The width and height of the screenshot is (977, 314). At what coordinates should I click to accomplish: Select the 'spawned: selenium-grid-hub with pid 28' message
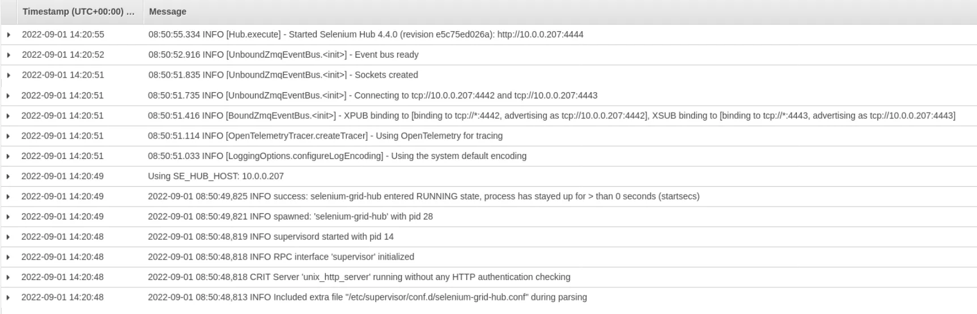pos(291,216)
